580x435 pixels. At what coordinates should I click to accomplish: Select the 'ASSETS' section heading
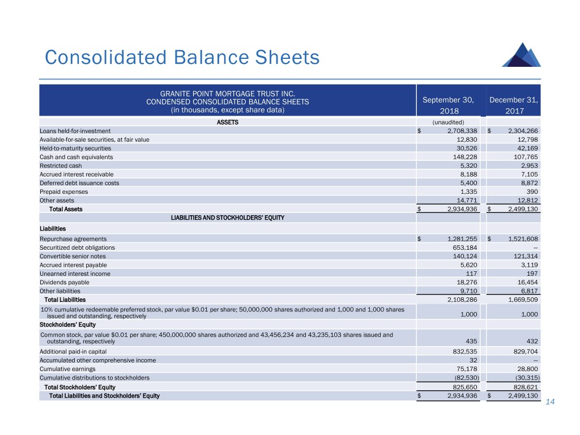(x=228, y=122)
